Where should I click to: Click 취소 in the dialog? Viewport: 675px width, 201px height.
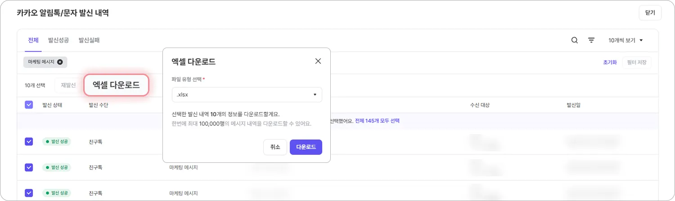275,147
